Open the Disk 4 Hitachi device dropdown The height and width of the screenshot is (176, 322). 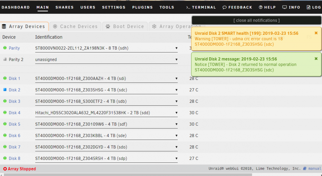coord(106,113)
